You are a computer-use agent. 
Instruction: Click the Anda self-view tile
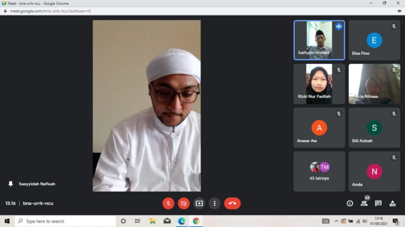point(374,171)
